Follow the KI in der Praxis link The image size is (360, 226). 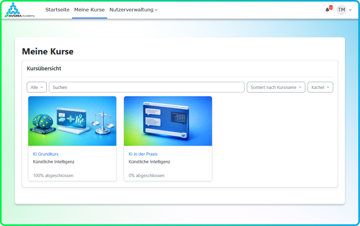coord(143,154)
